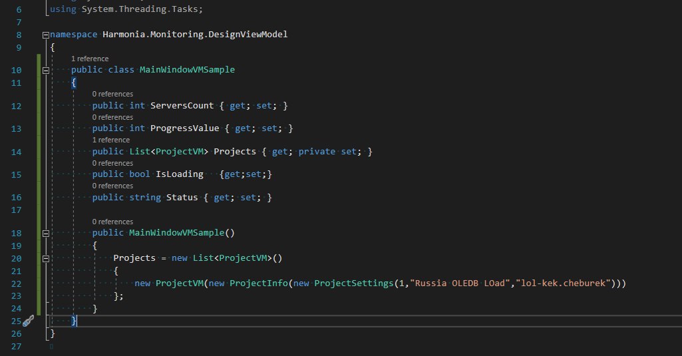The image size is (682, 356).
Task: Click the 'ServersCount' property name
Action: tap(182, 106)
